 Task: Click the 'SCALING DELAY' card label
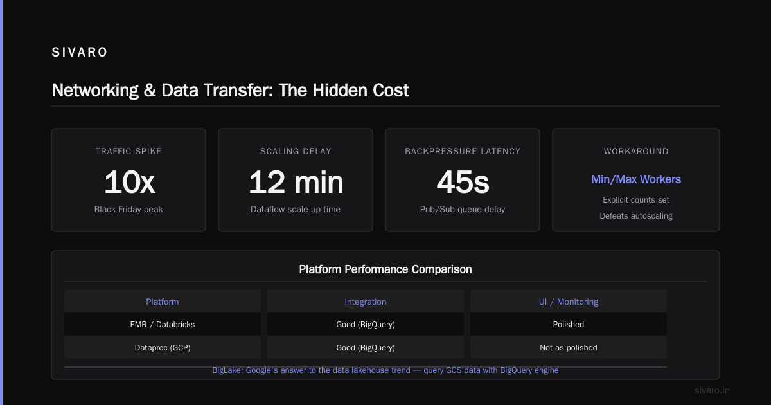click(296, 152)
